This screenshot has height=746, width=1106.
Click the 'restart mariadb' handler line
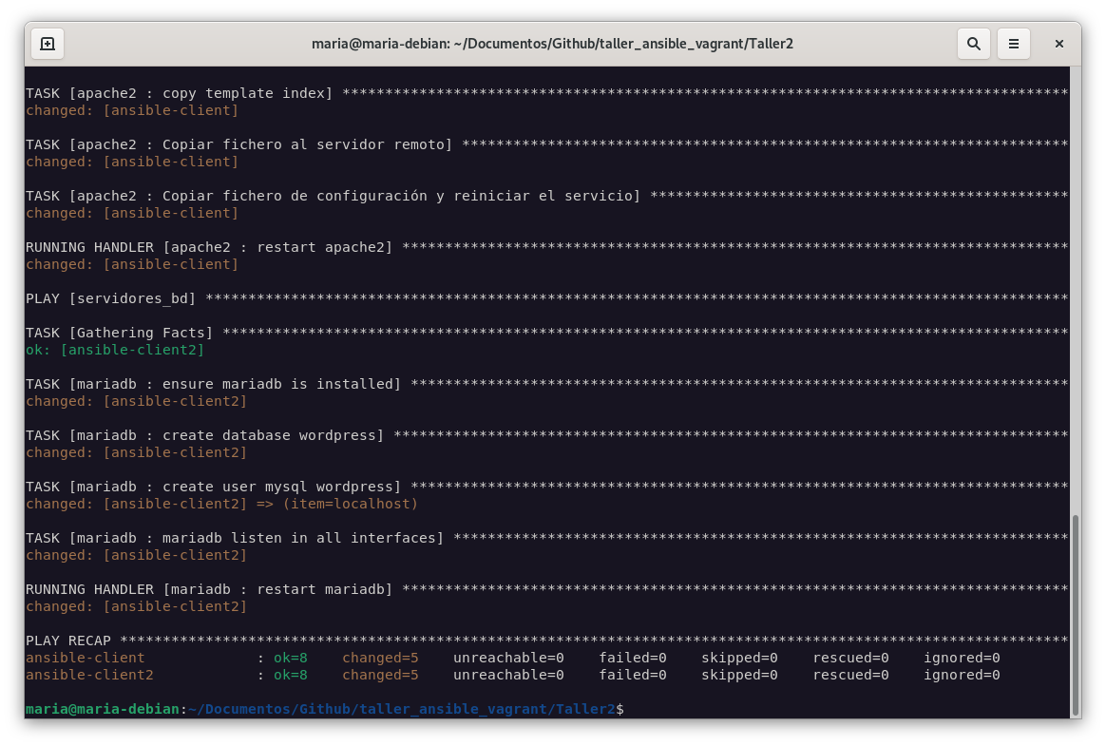pyautogui.click(x=208, y=589)
